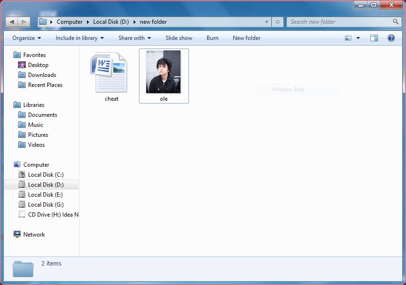The height and width of the screenshot is (285, 406).
Task: Expand the arrow after Local Disk (D:) in address bar
Action: pos(134,22)
